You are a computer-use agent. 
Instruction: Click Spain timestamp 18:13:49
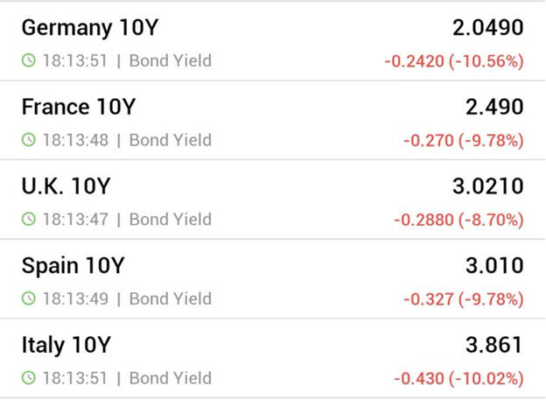pyautogui.click(x=75, y=299)
